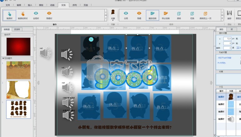Select the third 触摸时 interaction row

click(x=229, y=112)
